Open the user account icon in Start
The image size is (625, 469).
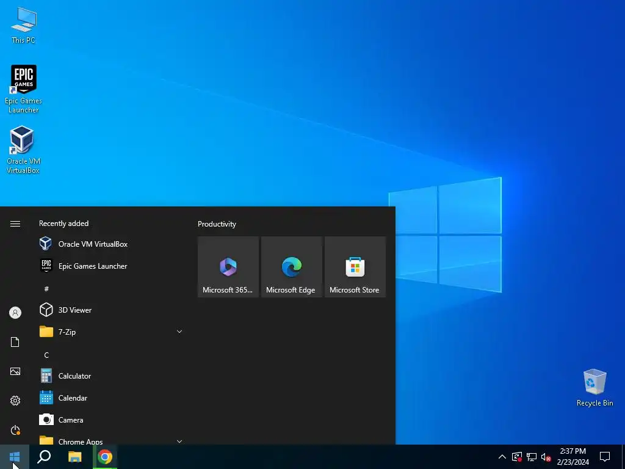click(x=15, y=312)
